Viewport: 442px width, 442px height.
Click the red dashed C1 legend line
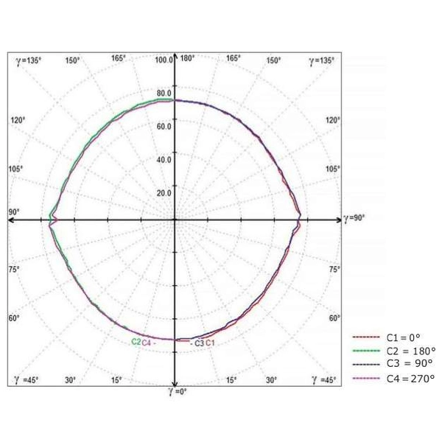[367, 337]
